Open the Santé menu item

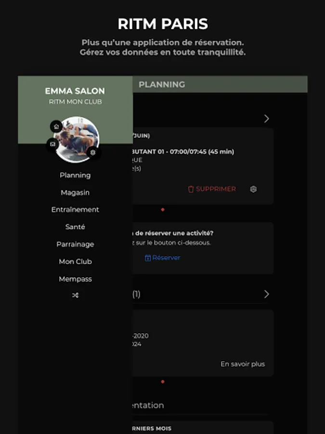75,227
